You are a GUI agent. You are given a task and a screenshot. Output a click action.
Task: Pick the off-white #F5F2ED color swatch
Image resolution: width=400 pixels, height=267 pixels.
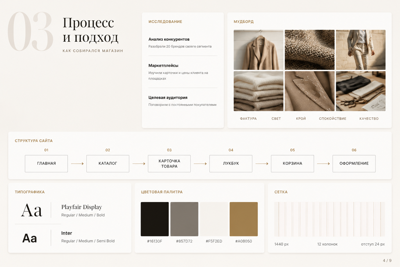[214, 219]
